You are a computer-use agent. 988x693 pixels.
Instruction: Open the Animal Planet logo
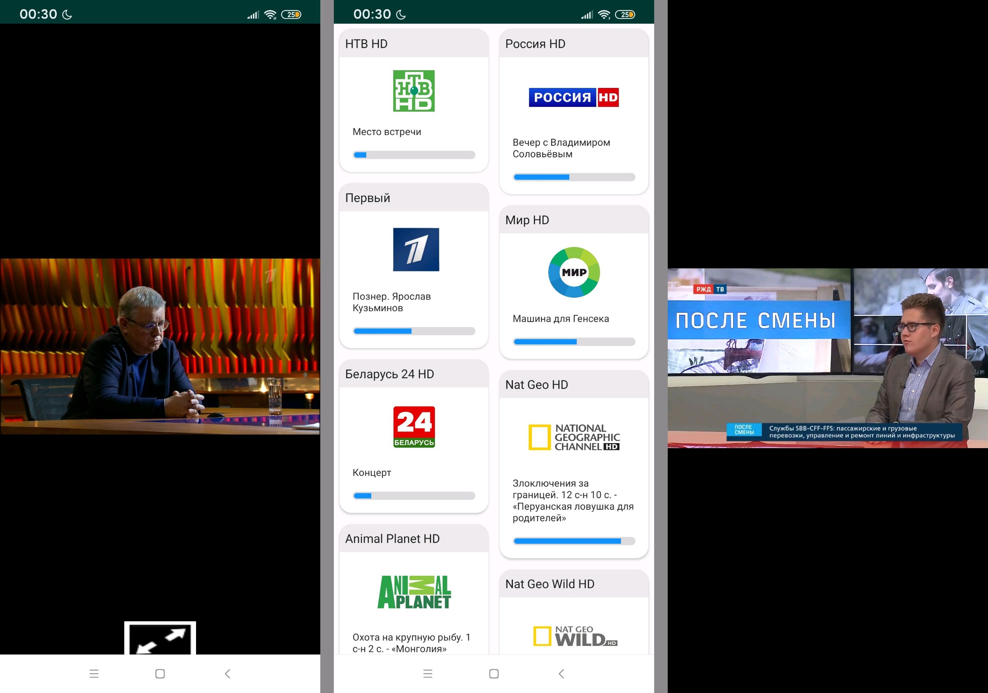pyautogui.click(x=414, y=592)
